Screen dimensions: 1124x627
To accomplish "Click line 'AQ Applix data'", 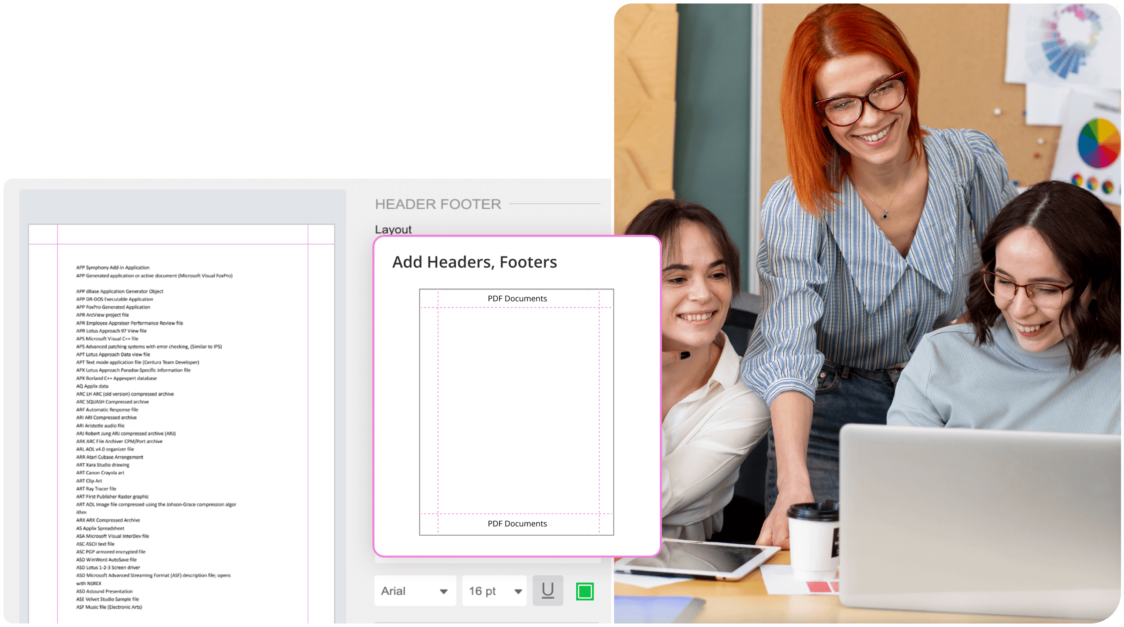I will click(92, 386).
